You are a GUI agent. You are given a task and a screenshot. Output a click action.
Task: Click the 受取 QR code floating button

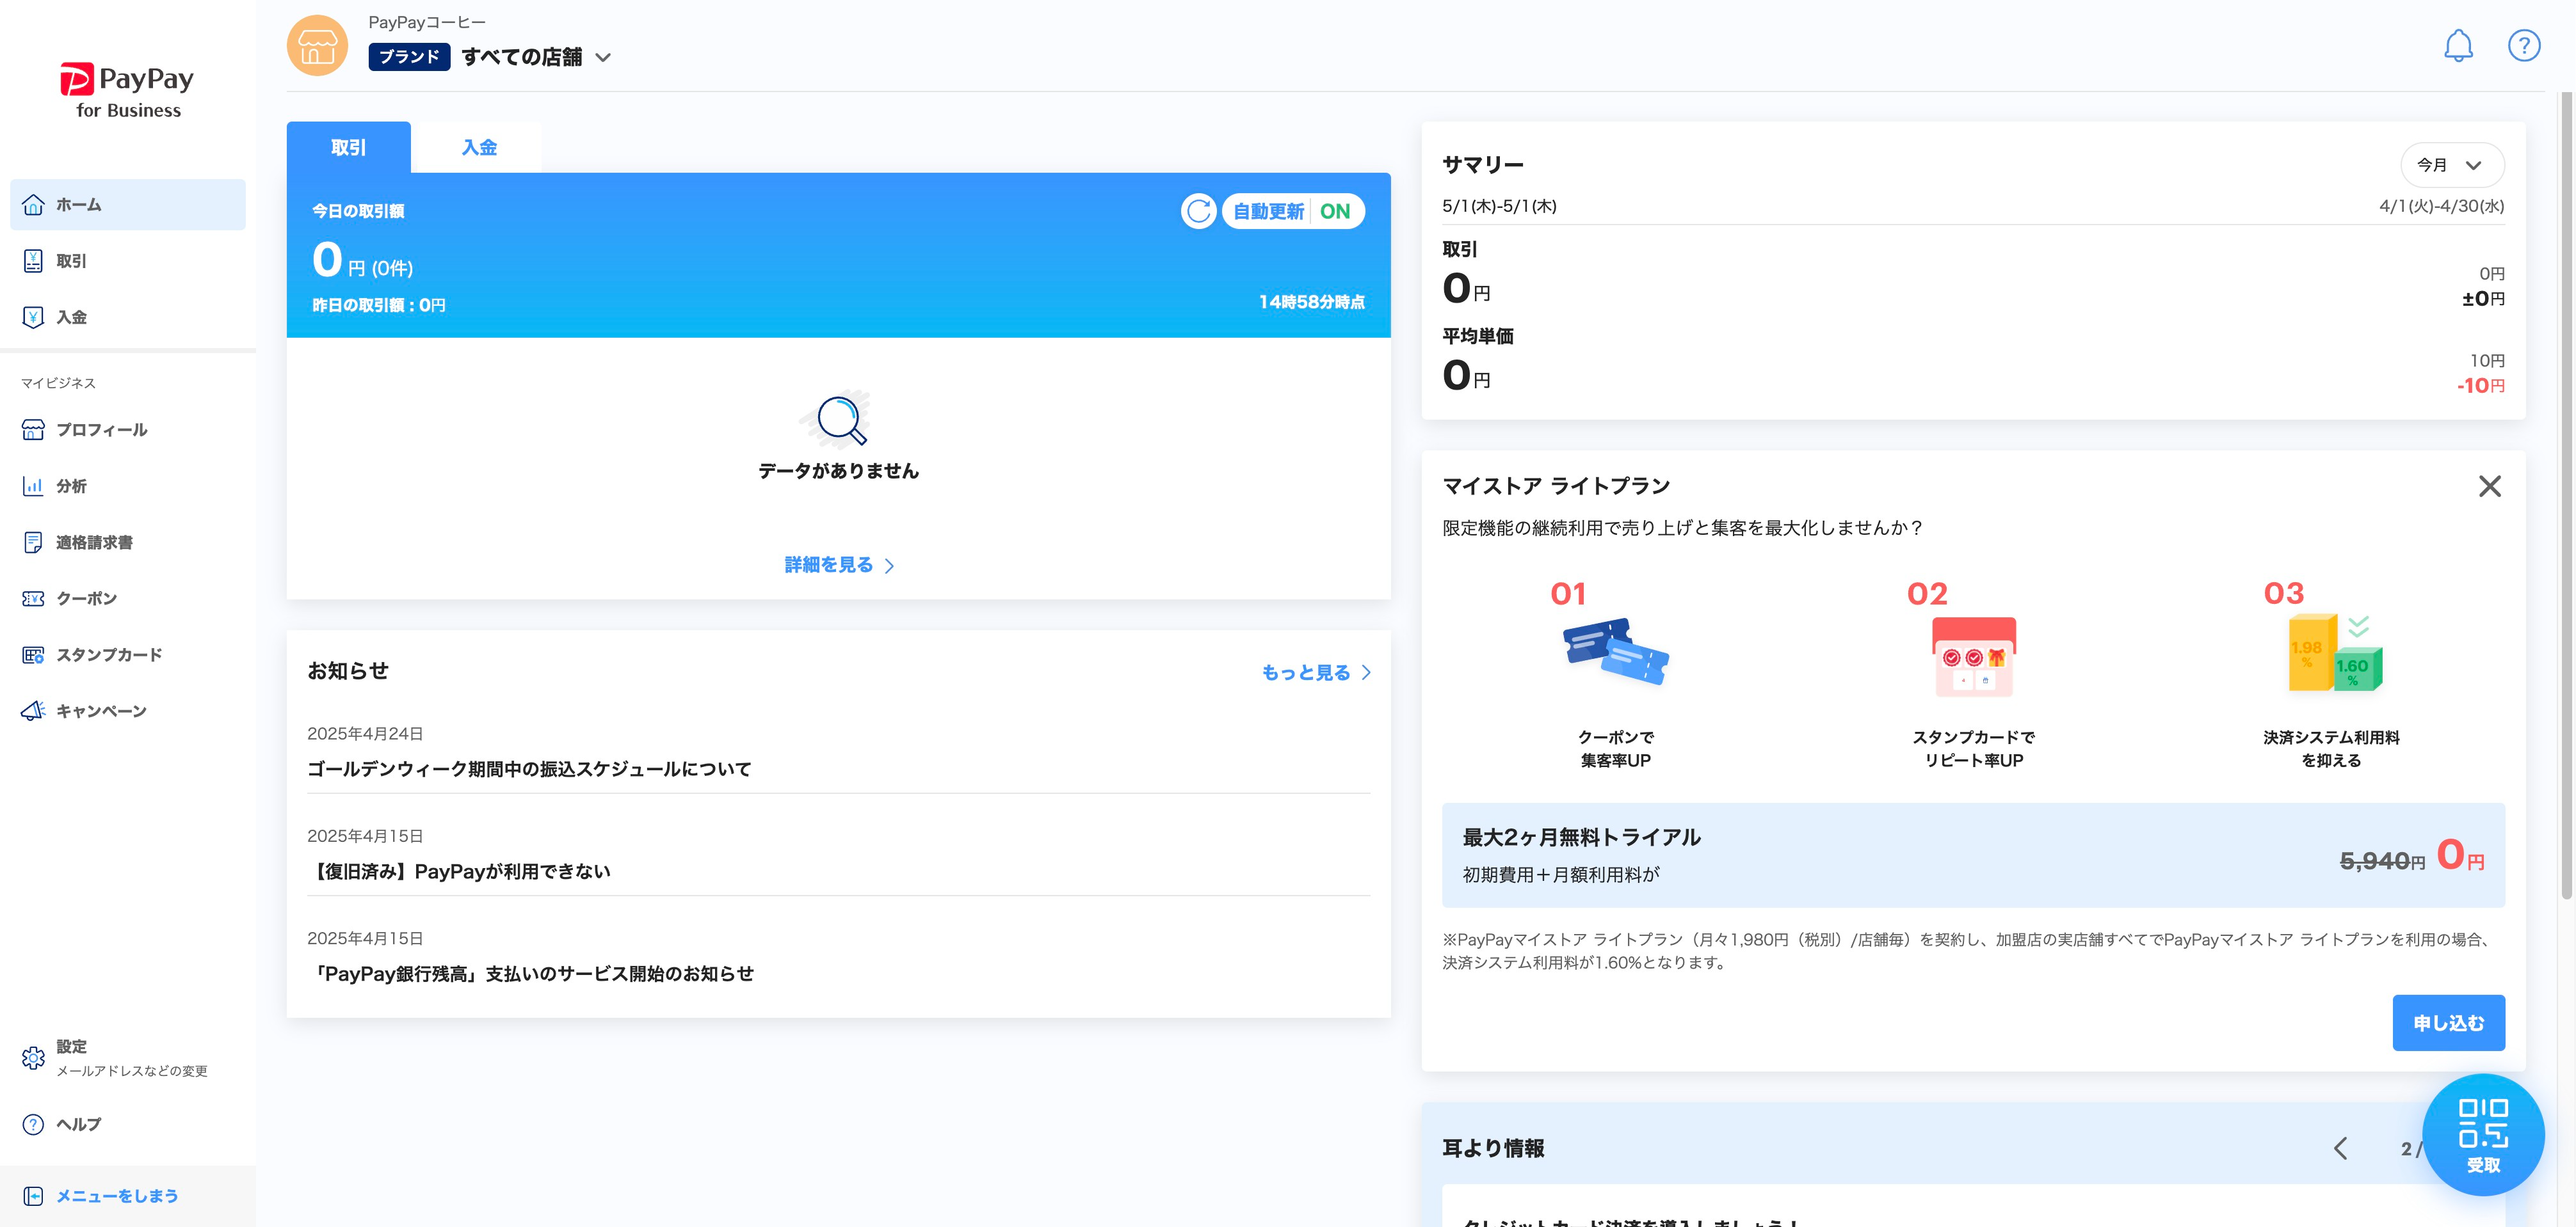tap(2483, 1135)
